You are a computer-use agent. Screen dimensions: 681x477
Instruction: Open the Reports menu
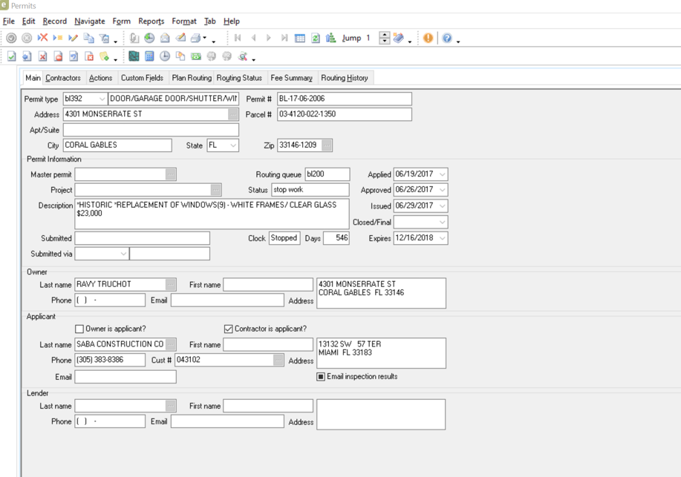pos(151,22)
